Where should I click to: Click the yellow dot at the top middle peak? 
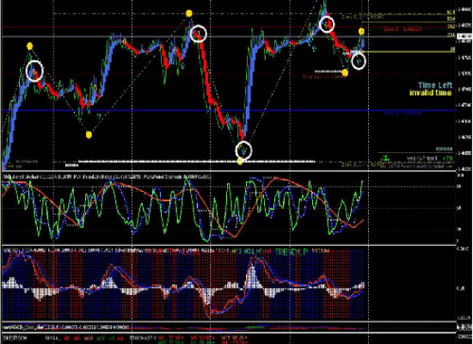coord(189,13)
